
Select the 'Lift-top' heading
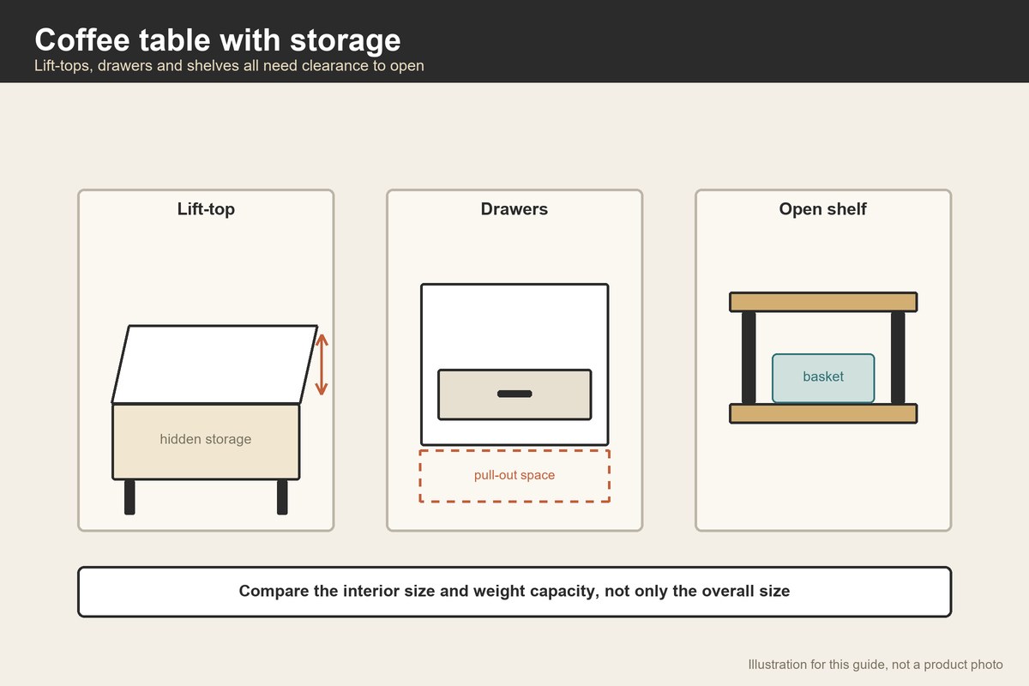pos(206,209)
